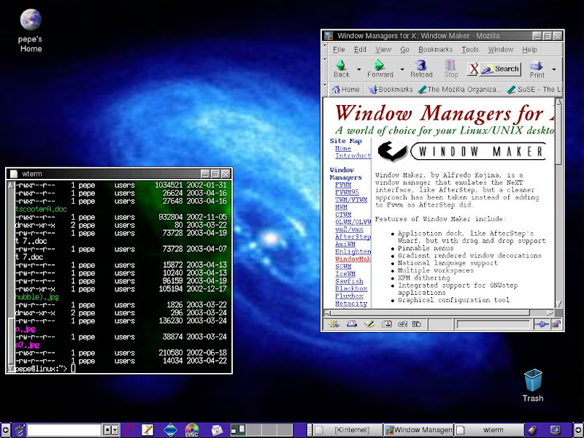Open the FVWM link

click(x=343, y=185)
